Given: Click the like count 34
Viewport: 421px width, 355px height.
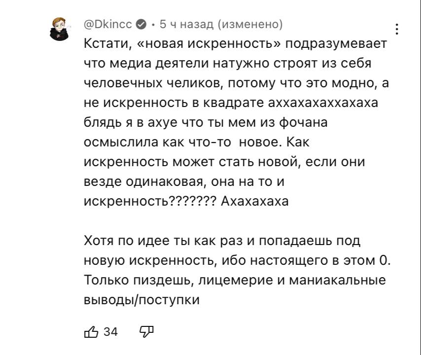Looking at the screenshot, I should point(111,332).
